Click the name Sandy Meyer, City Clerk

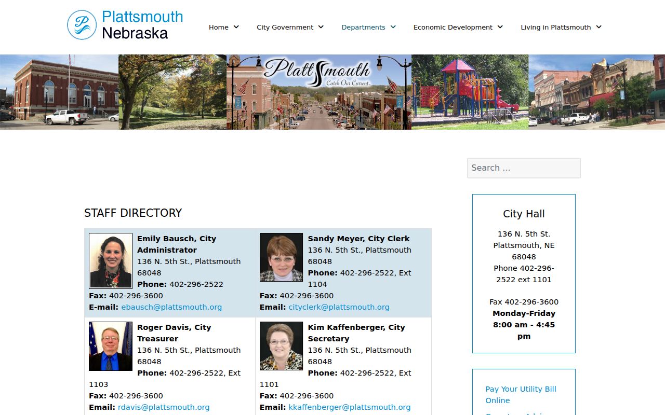(358, 239)
